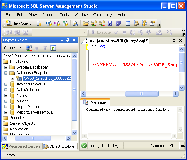Image resolution: width=187 pixels, height=160 pixels.
Task: Click the Disconnect icon in Object Explorer
Action: pyautogui.click(x=29, y=48)
